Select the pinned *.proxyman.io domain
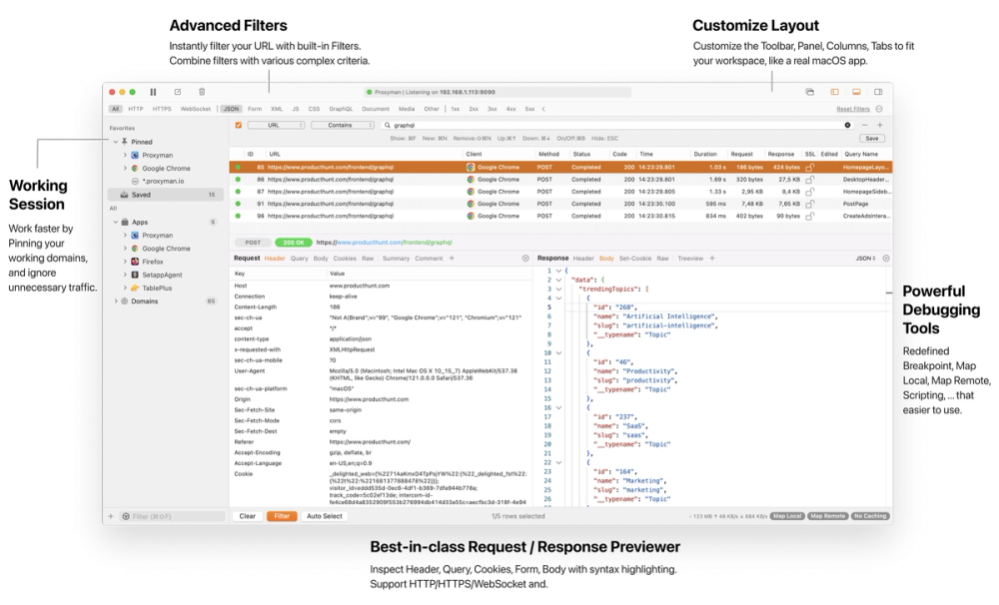This screenshot has width=999, height=605. (x=163, y=181)
